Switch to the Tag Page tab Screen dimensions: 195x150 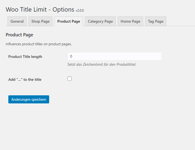coord(156,21)
